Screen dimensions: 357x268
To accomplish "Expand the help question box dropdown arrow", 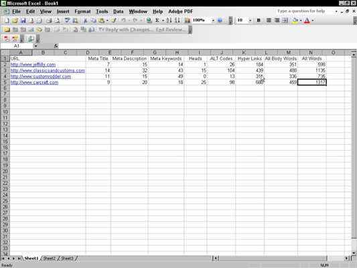I will pos(336,11).
